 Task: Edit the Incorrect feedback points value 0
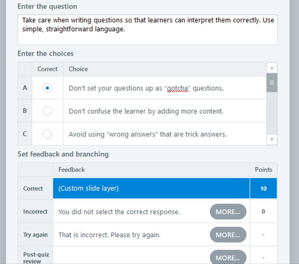coord(263,212)
